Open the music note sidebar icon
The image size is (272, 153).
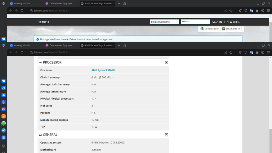pos(3,88)
